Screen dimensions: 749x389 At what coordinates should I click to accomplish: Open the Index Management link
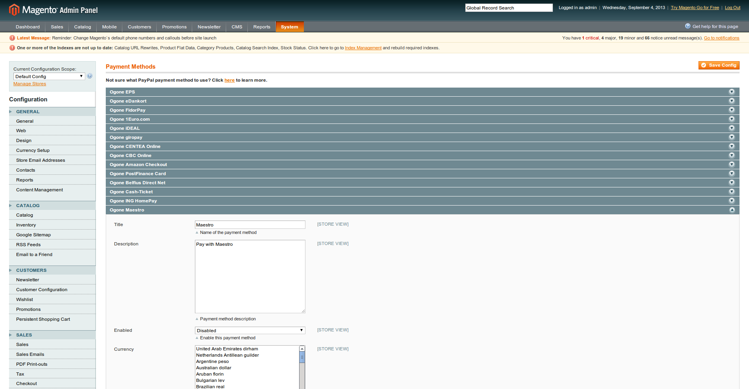pos(363,48)
